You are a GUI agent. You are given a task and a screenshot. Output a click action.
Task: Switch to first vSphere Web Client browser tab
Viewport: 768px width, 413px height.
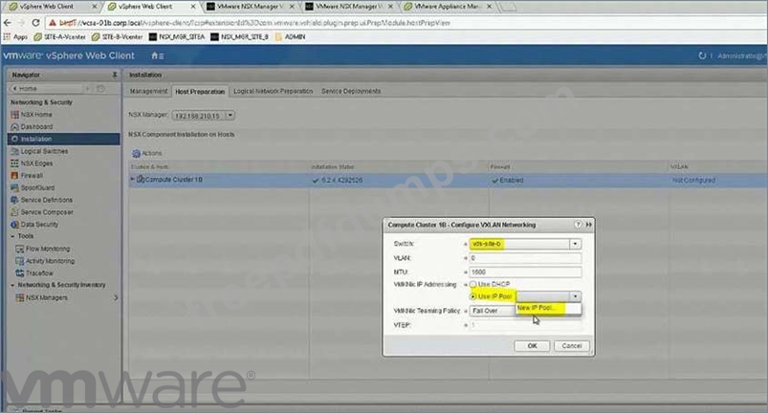pos(51,7)
